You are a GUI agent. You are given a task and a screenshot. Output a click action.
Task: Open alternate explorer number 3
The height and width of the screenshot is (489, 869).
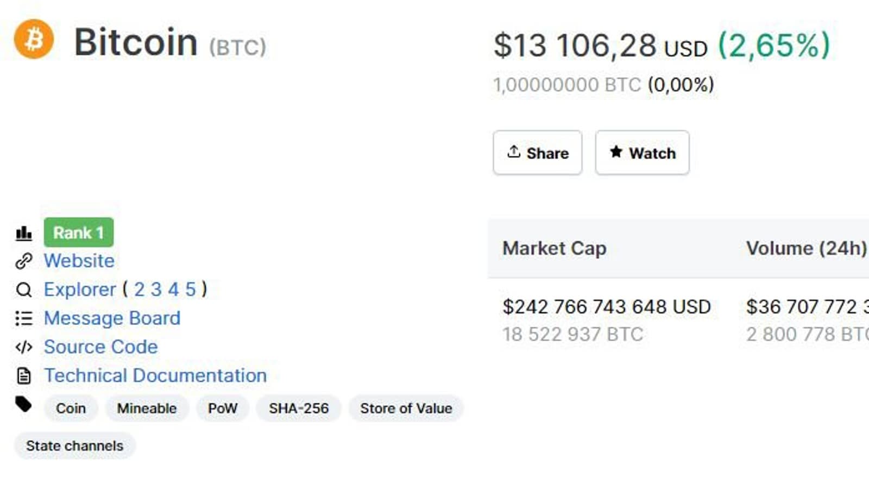click(x=156, y=290)
